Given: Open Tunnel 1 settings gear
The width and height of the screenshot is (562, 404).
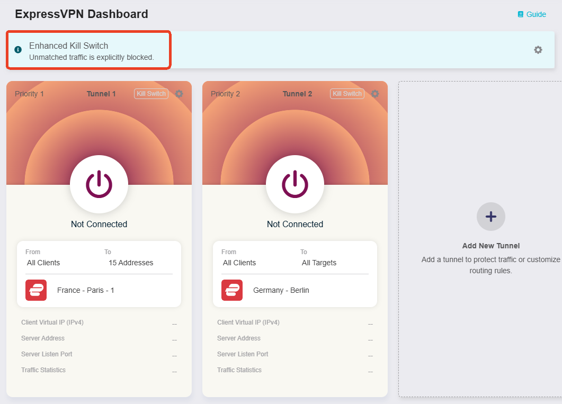Looking at the screenshot, I should coord(179,94).
